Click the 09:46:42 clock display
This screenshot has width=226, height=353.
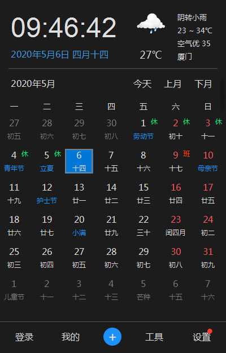click(64, 28)
